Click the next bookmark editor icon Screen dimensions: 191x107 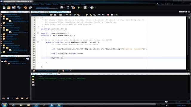pos(91,15)
